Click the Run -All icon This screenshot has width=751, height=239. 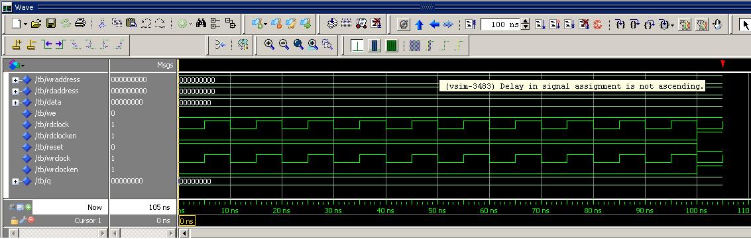(x=569, y=24)
